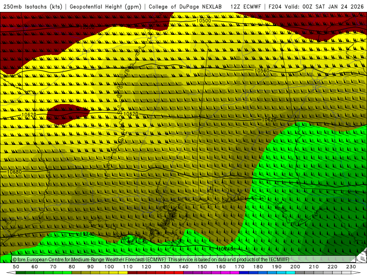Click the 10680 height contour label

pos(14,172)
